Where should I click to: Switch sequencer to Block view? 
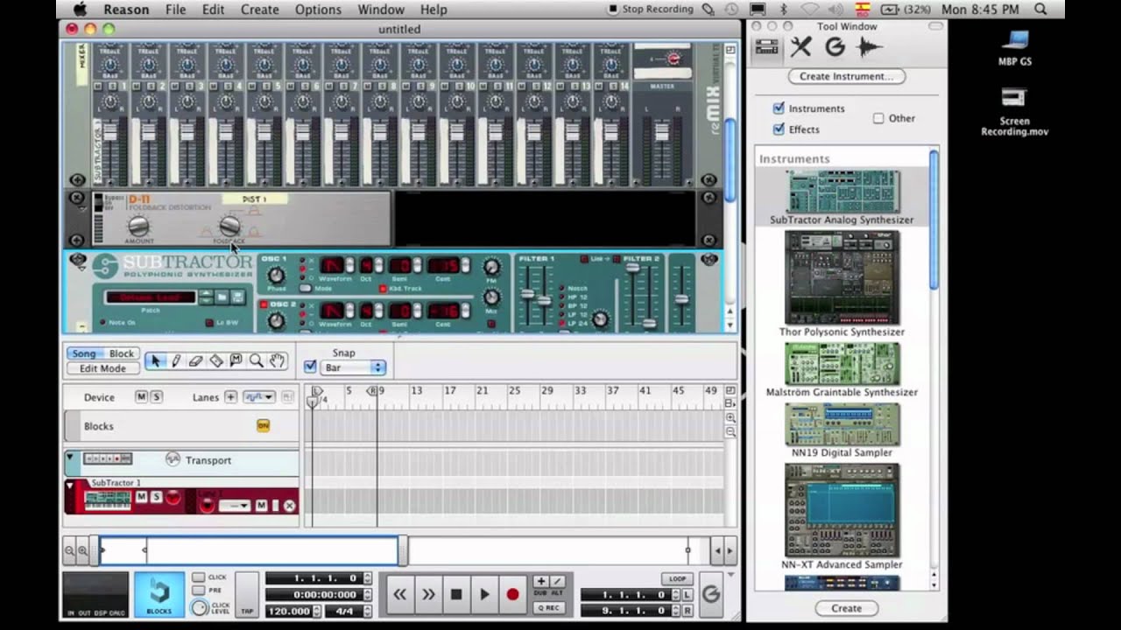(122, 353)
